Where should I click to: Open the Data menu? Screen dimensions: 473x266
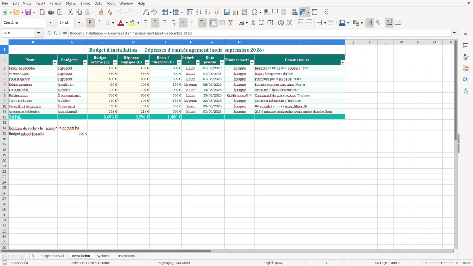[98, 3]
